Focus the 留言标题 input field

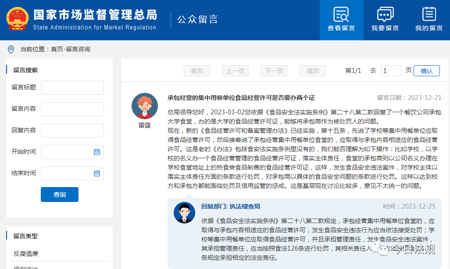click(73, 88)
